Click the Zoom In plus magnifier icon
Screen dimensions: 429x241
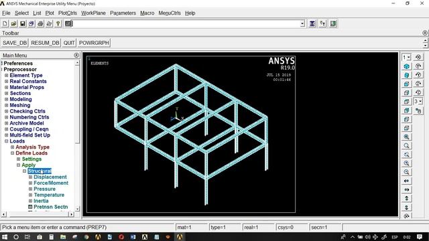pyautogui.click(x=407, y=163)
